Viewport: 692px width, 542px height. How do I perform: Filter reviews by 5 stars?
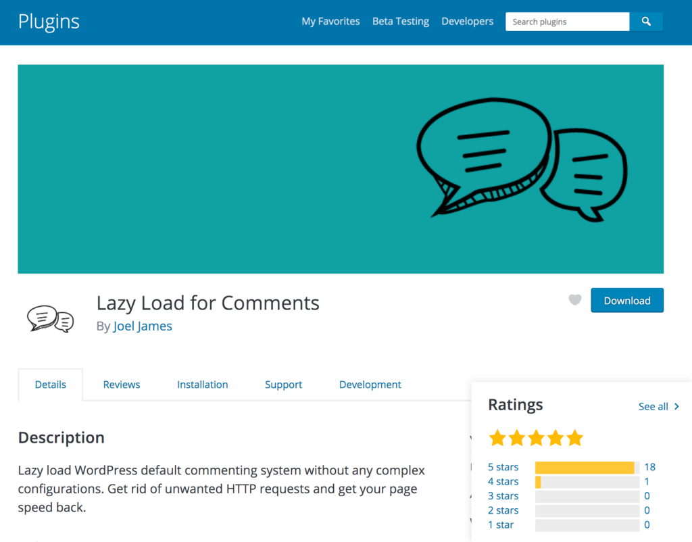pos(503,467)
